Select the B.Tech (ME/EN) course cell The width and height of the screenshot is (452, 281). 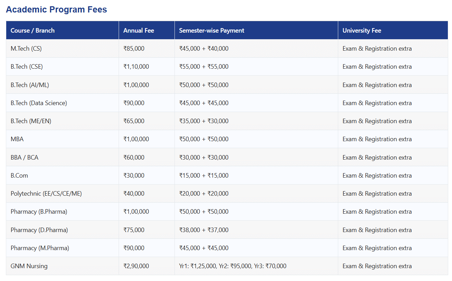coord(31,121)
